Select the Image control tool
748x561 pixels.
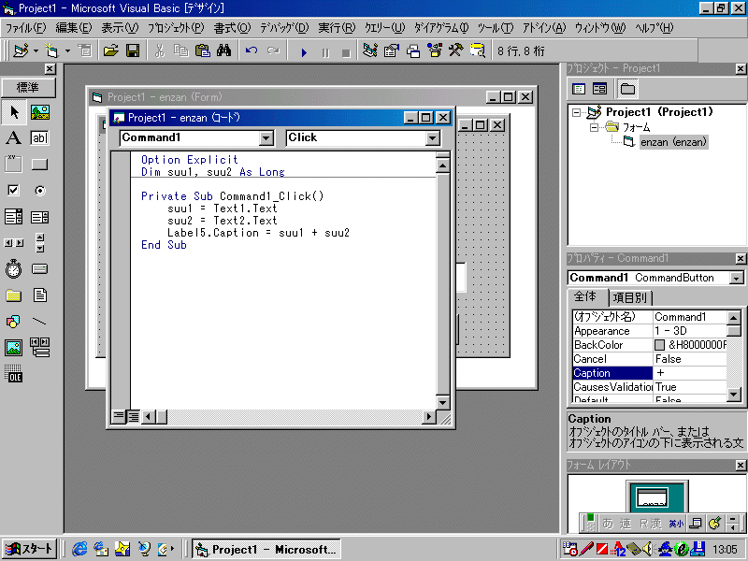click(x=14, y=348)
